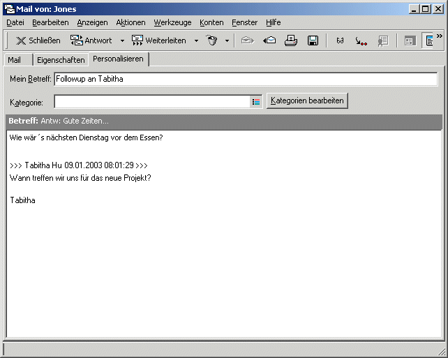Forward the mail with Weiterleiten
The image size is (448, 358).
159,40
